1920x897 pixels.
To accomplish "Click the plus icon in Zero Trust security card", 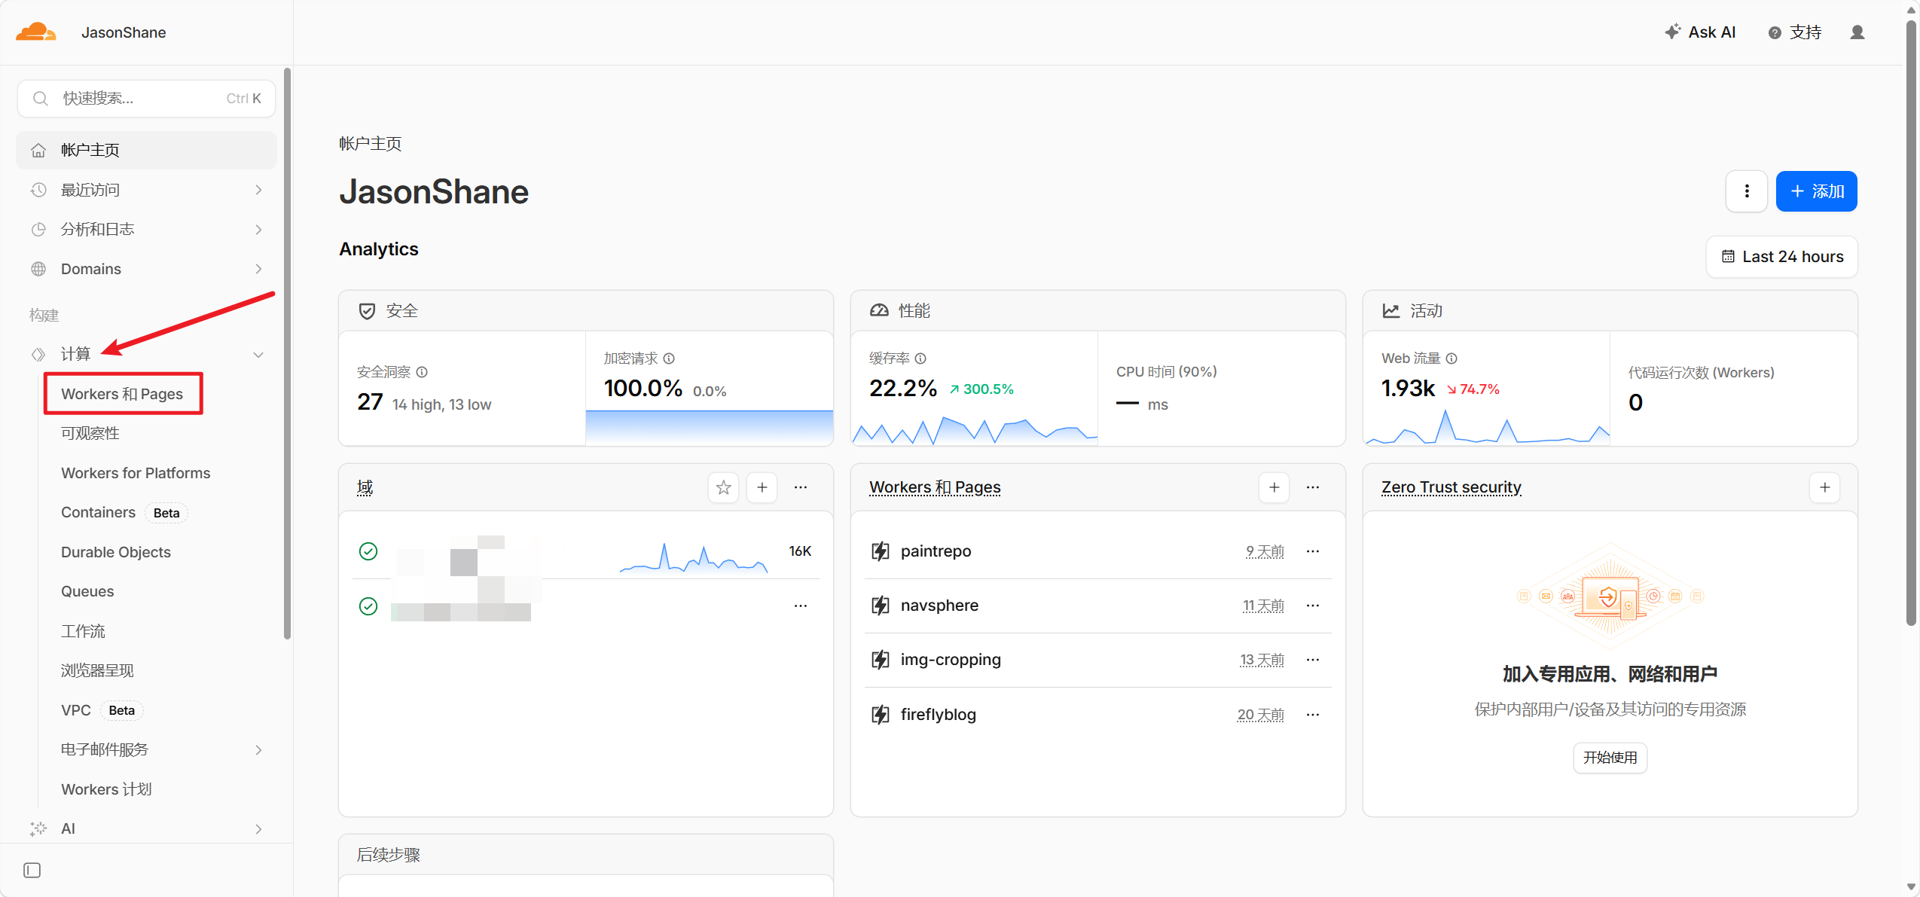I will click(x=1824, y=487).
